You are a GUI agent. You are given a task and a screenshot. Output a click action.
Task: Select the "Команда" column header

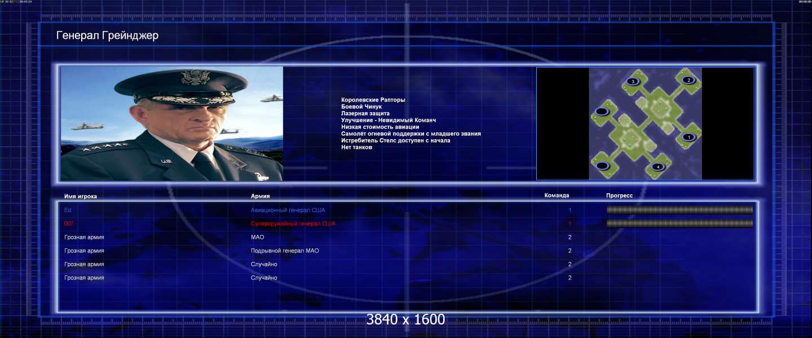[557, 195]
